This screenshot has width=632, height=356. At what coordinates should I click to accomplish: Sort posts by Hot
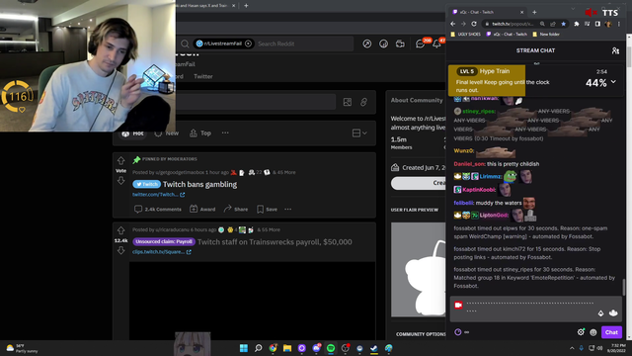tap(133, 133)
